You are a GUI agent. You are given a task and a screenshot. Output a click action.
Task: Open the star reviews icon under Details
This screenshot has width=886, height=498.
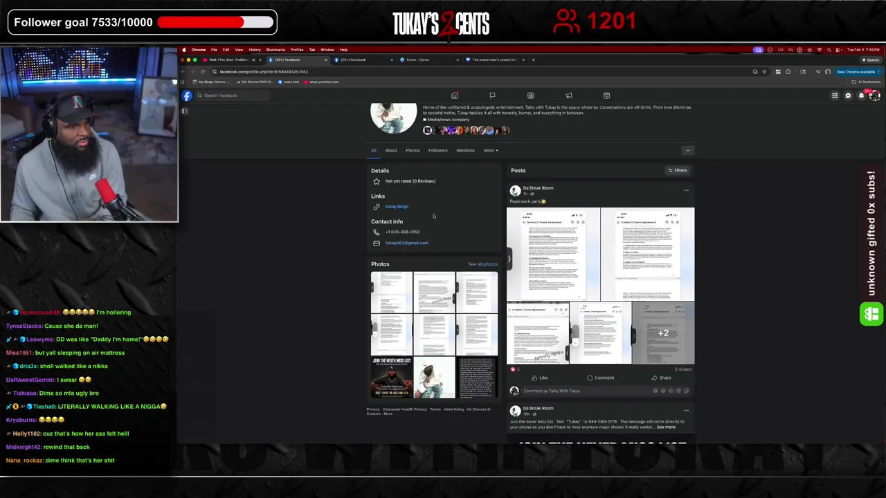click(x=377, y=181)
